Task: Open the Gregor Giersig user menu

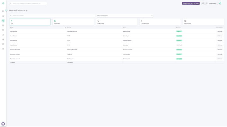Action: point(211,3)
